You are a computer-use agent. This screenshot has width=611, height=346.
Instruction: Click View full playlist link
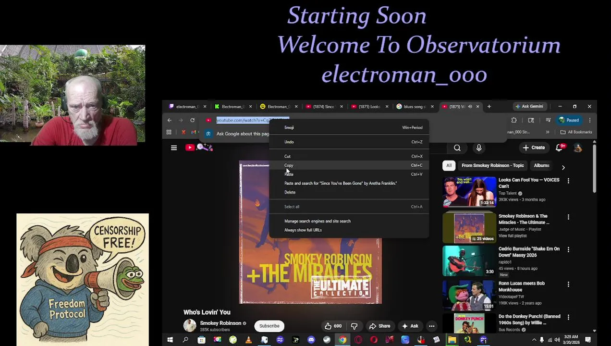pos(513,235)
